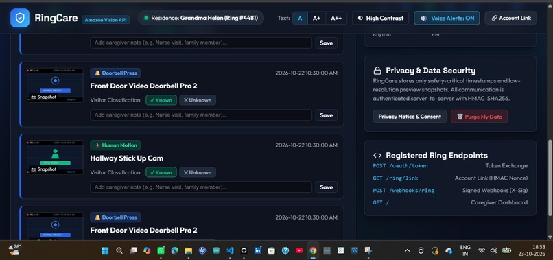Check battery status in the system tray
The height and width of the screenshot is (260, 553).
click(507, 250)
